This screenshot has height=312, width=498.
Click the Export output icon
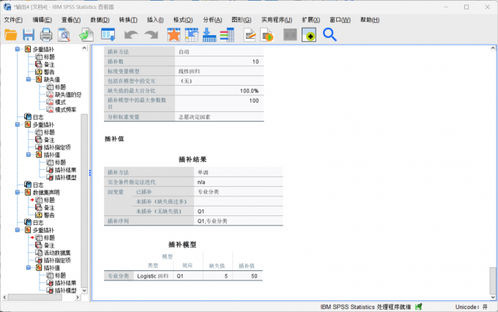[86, 34]
